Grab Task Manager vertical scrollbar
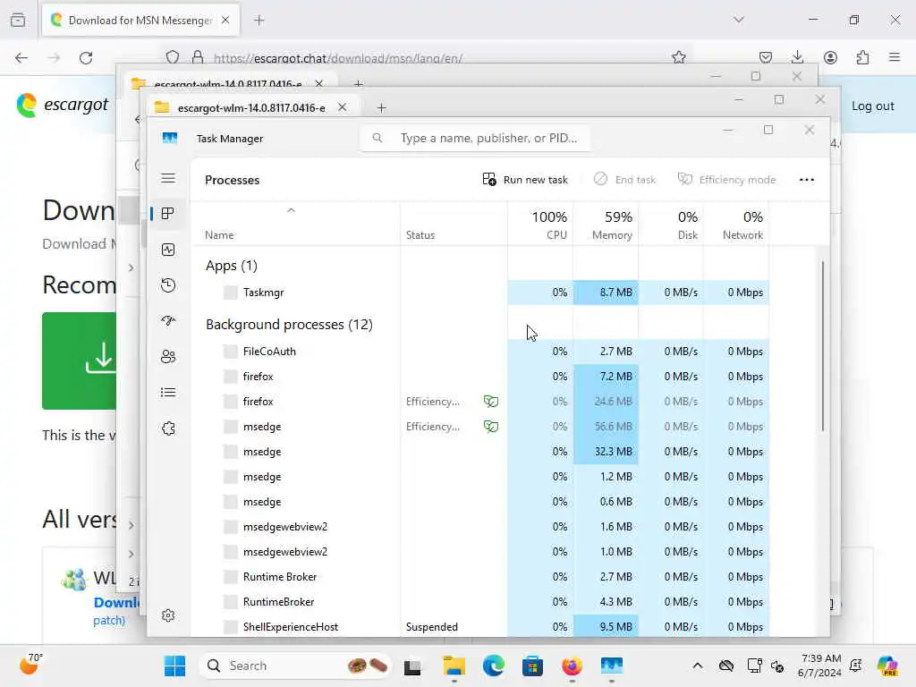916x687 pixels. (x=823, y=346)
